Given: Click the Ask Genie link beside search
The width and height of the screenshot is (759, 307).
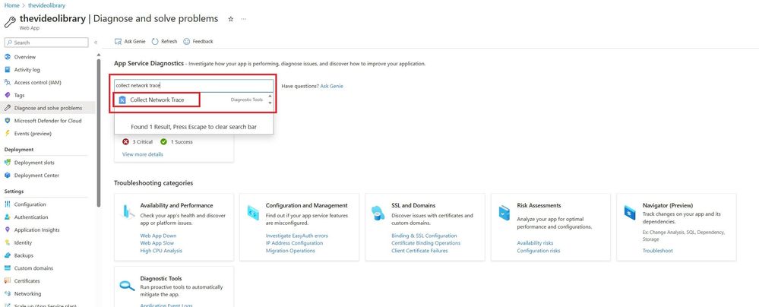Looking at the screenshot, I should (x=331, y=86).
